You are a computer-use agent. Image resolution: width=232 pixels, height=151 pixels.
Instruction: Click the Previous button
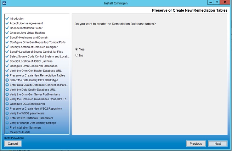pyautogui.click(x=196, y=143)
